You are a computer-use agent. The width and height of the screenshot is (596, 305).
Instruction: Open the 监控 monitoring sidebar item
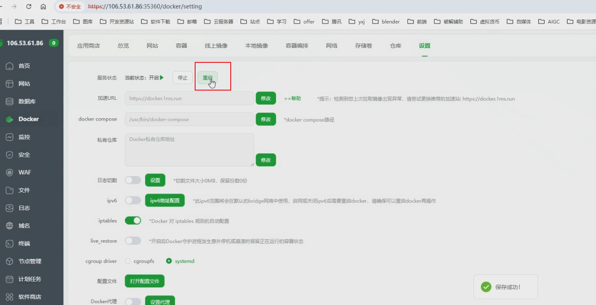point(29,137)
